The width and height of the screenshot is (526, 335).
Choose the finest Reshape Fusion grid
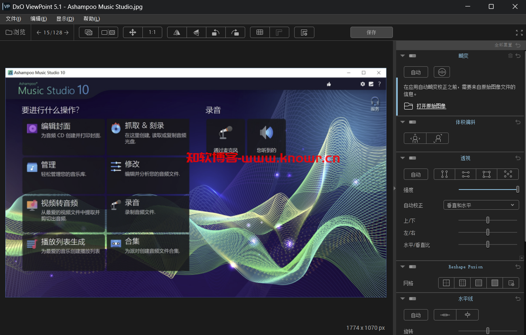coord(495,283)
